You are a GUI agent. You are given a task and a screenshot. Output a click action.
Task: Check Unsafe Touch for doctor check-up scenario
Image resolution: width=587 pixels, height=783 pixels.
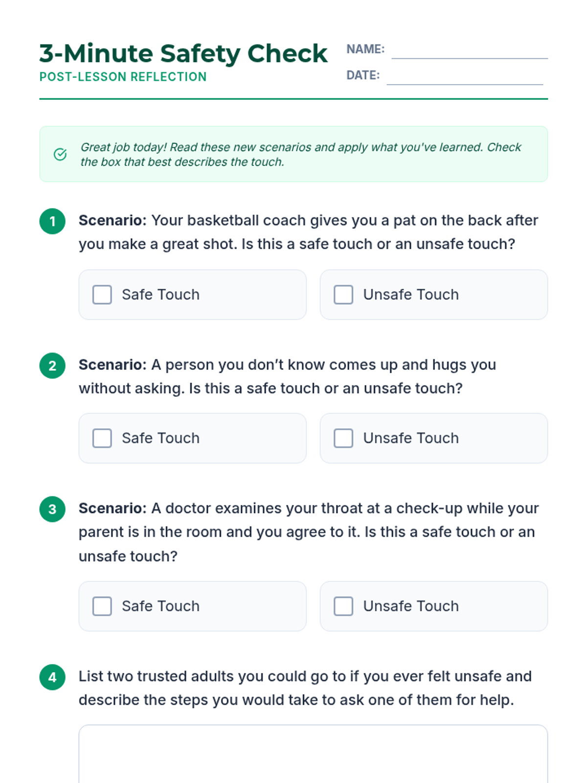click(343, 606)
